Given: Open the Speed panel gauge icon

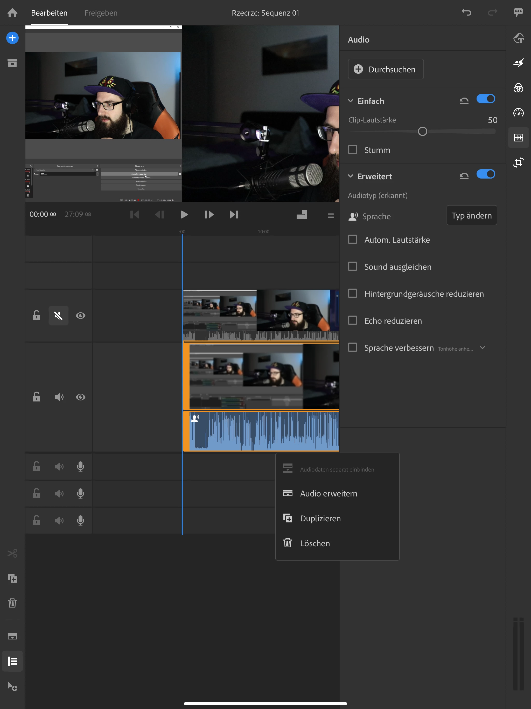Looking at the screenshot, I should 518,113.
